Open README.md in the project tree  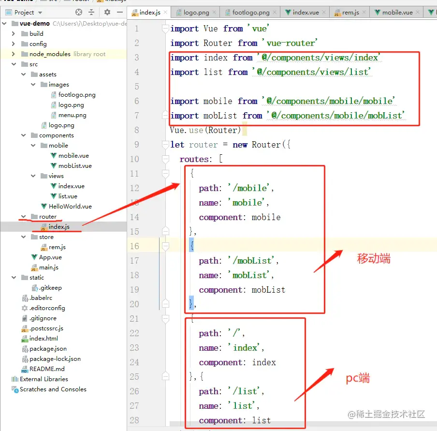point(43,369)
